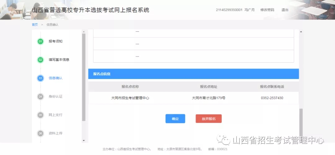The image size is (335, 155).
Task: Click the phone number 0352-2537430
Action: point(272,98)
